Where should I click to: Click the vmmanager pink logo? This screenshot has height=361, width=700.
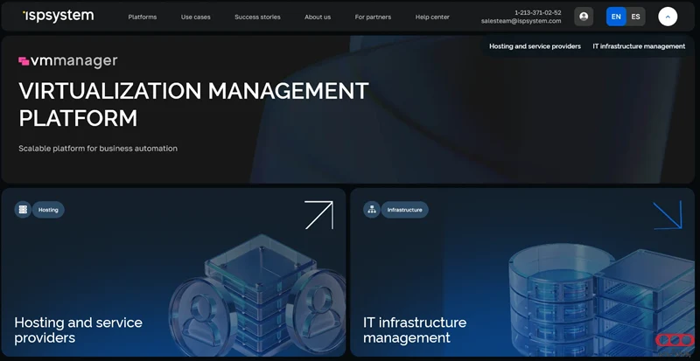[x=68, y=60]
